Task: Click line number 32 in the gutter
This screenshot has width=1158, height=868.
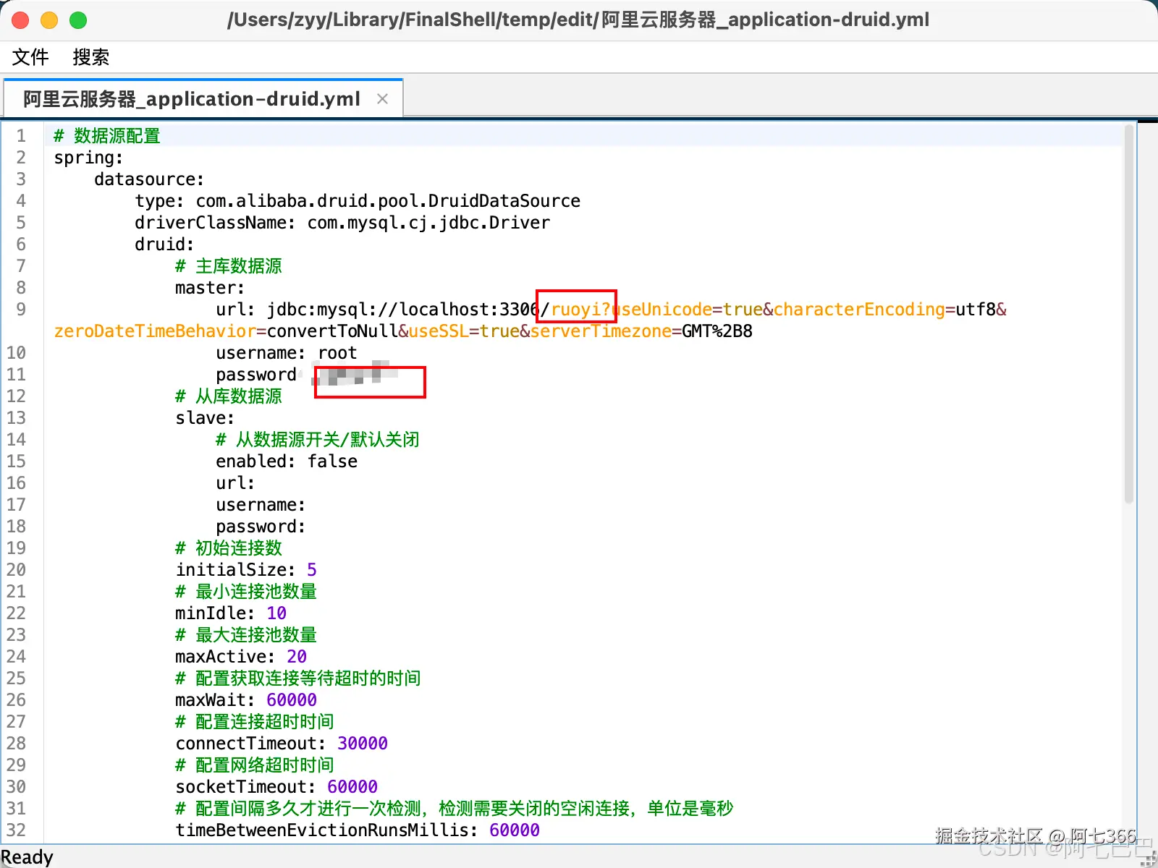Action: click(16, 830)
